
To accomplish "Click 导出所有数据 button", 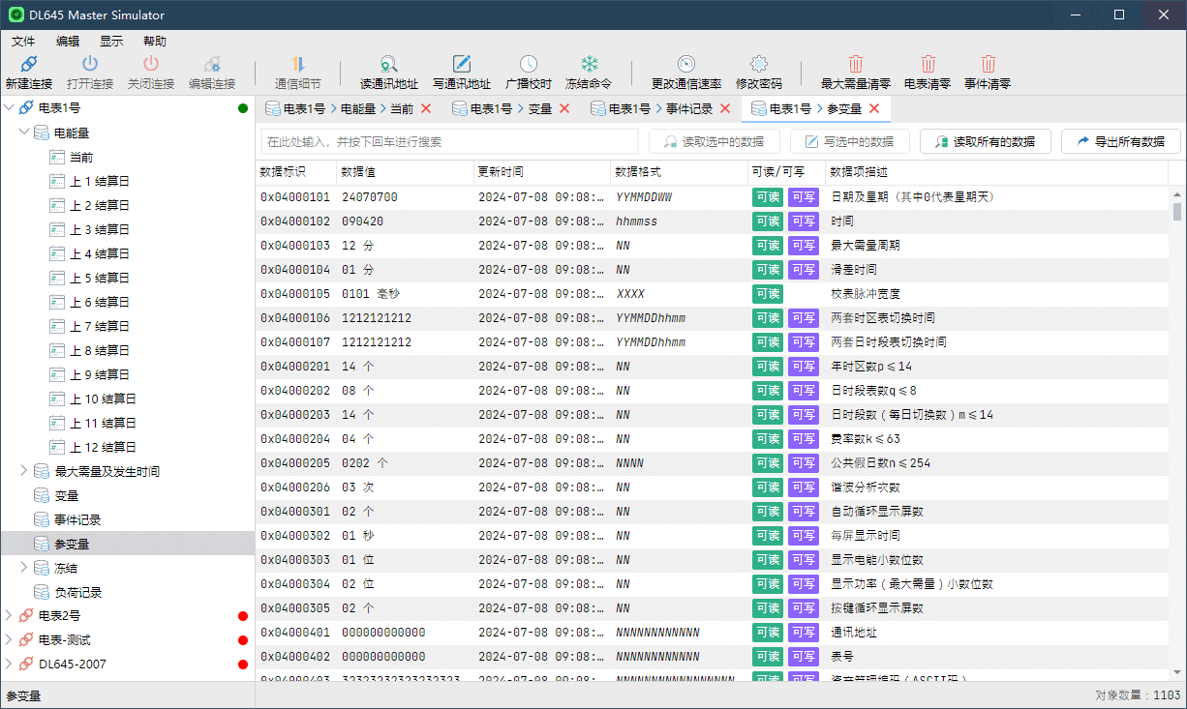I will (1120, 141).
